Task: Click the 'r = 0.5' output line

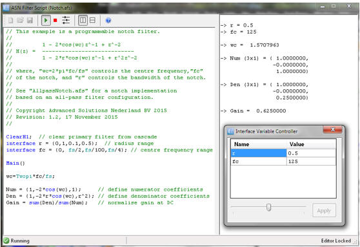Action: point(237,25)
